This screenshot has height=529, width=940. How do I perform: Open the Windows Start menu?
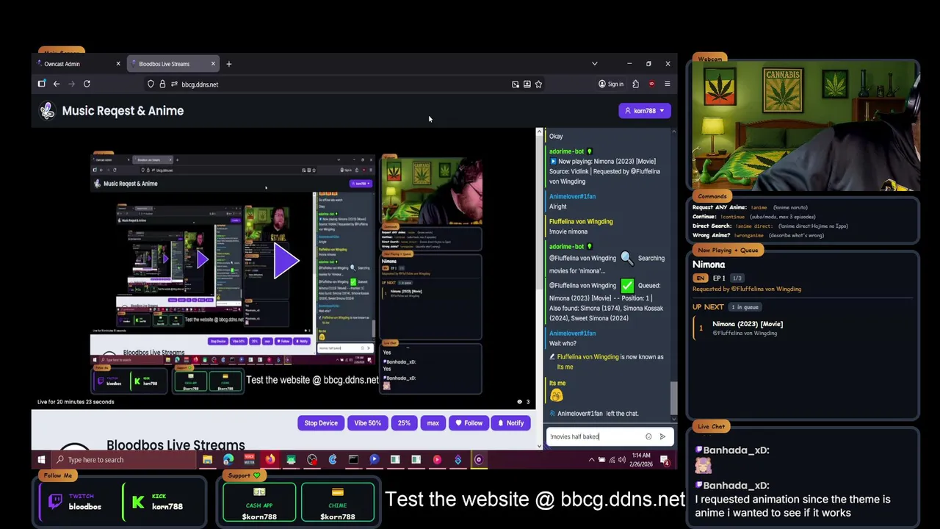[41, 460]
